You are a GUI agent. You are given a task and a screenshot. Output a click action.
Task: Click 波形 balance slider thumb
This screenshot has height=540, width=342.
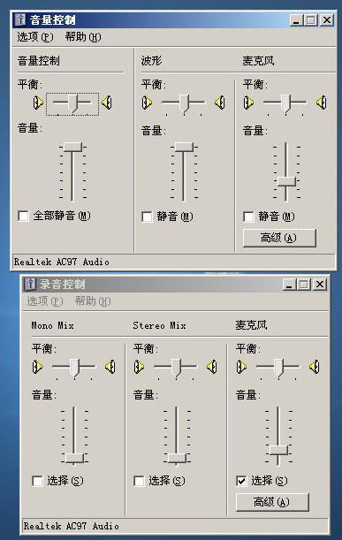coord(184,103)
